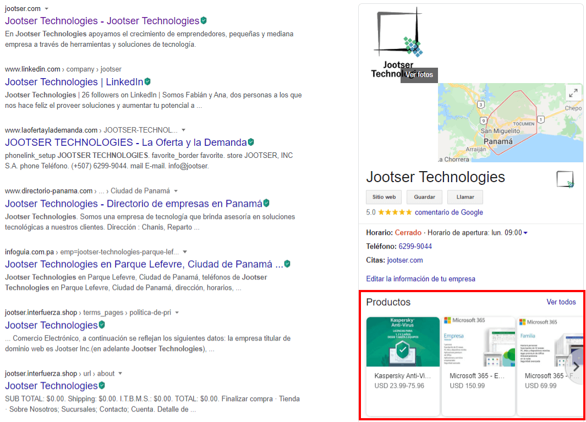
Task: Open the Kaspersky Anti-Virus product thumbnail
Action: coord(403,342)
